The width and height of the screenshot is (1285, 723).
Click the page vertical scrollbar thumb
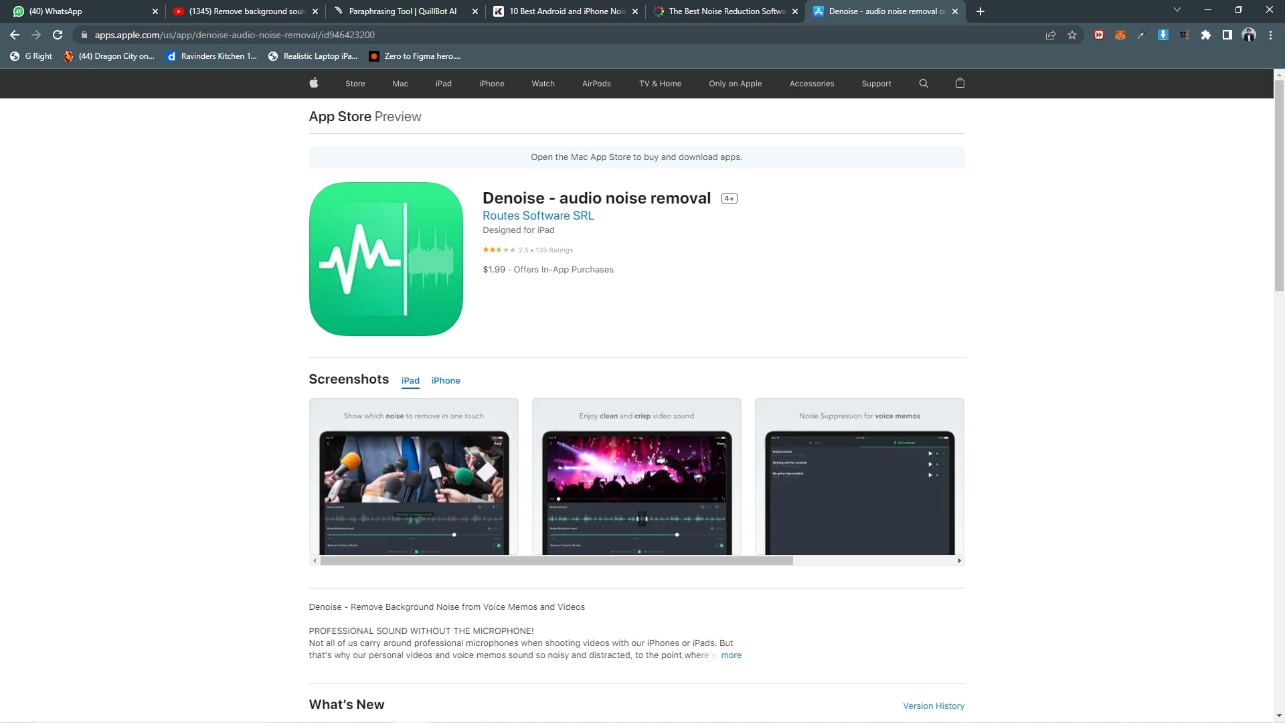click(x=1279, y=186)
